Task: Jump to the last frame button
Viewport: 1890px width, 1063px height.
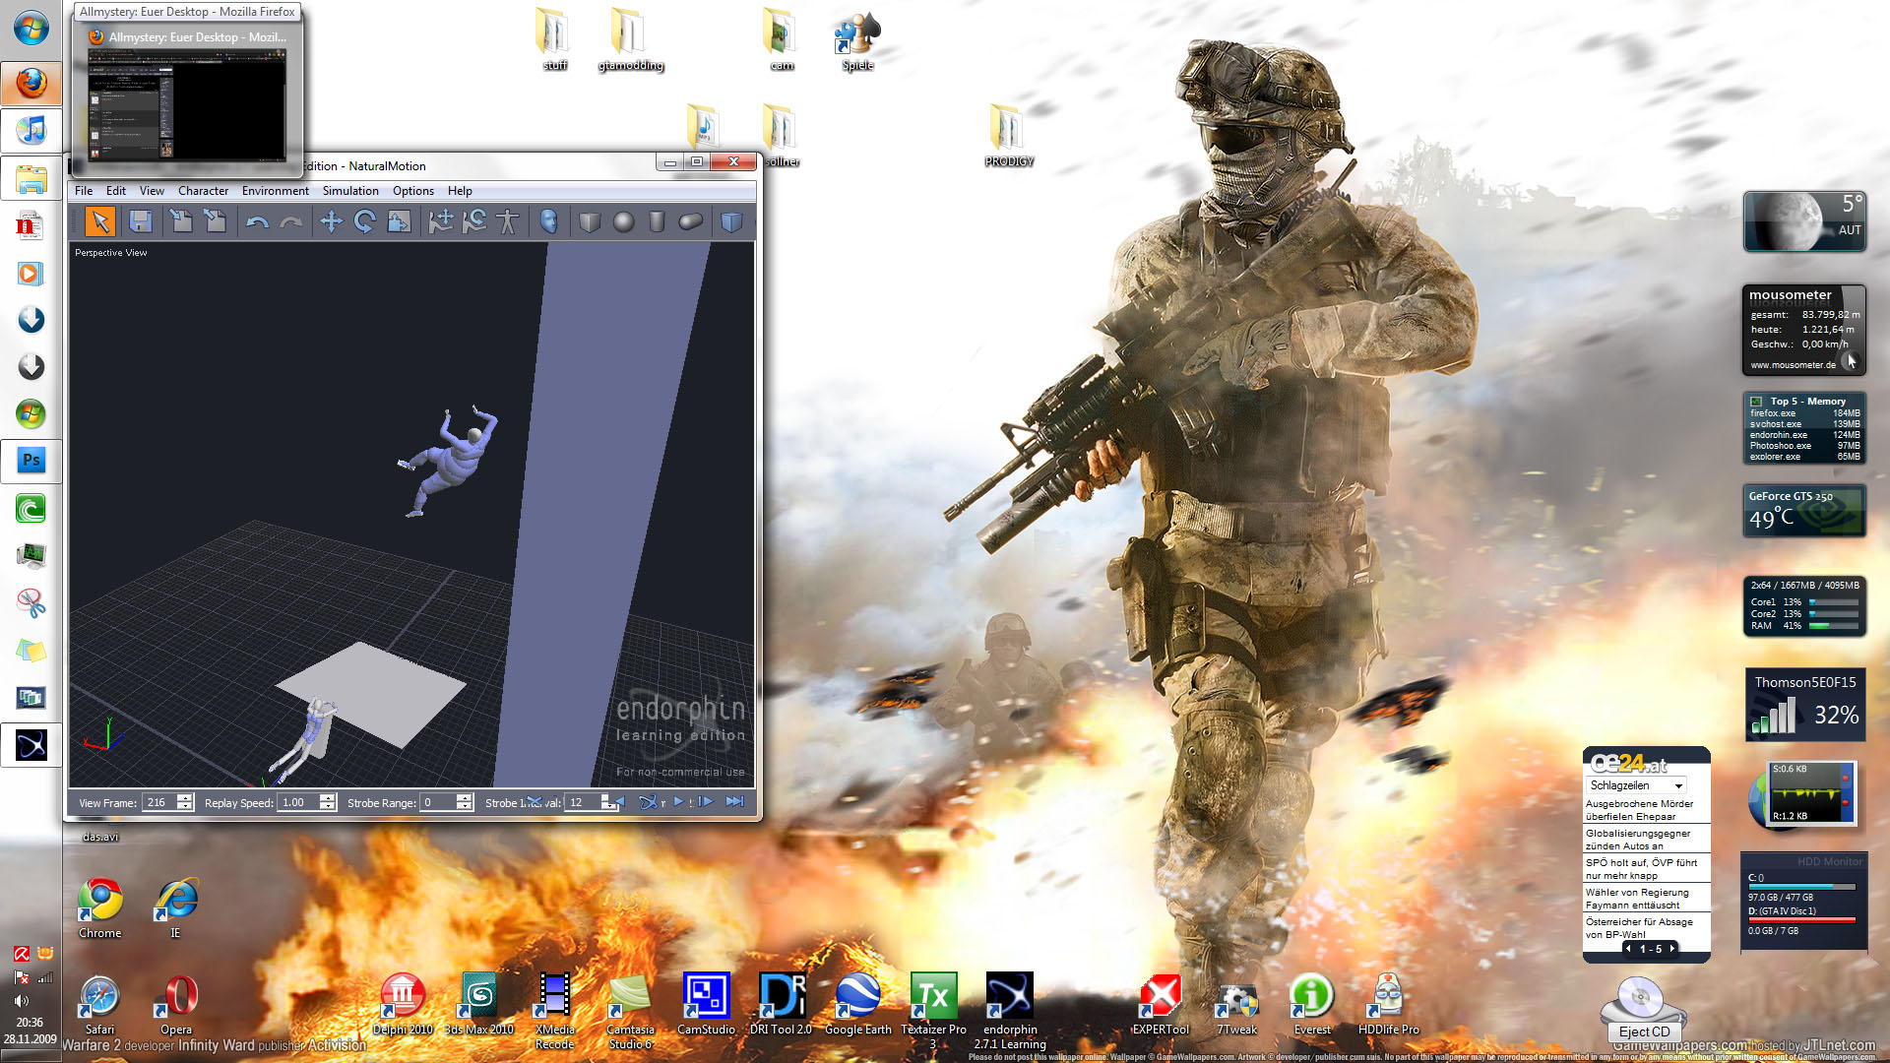Action: [x=734, y=802]
